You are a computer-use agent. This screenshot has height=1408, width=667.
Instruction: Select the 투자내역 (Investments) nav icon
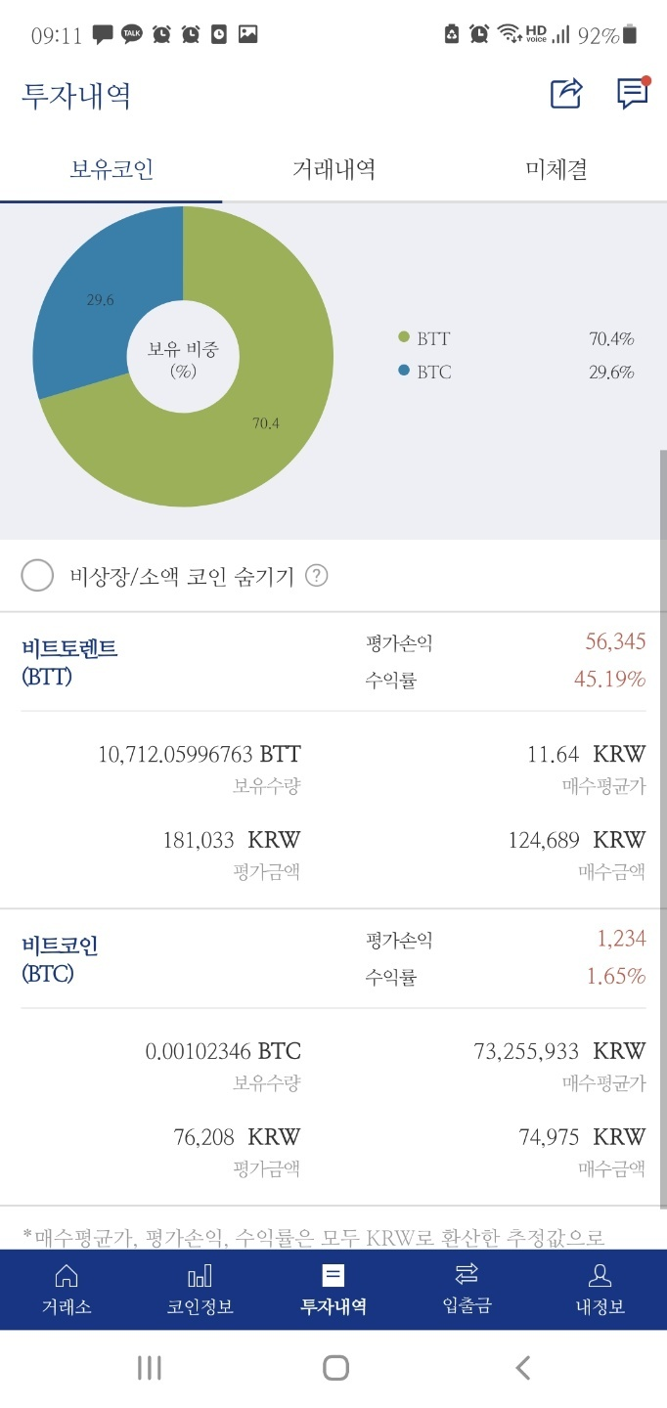pos(333,1287)
